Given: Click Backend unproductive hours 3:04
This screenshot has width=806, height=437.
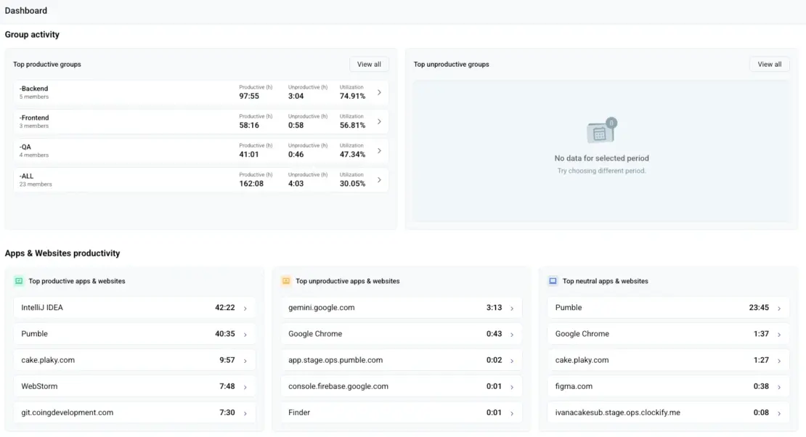Looking at the screenshot, I should point(296,96).
